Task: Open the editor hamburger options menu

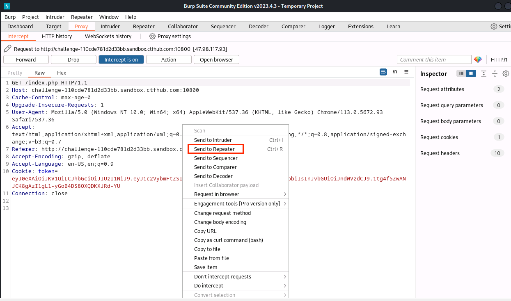Action: pyautogui.click(x=406, y=72)
